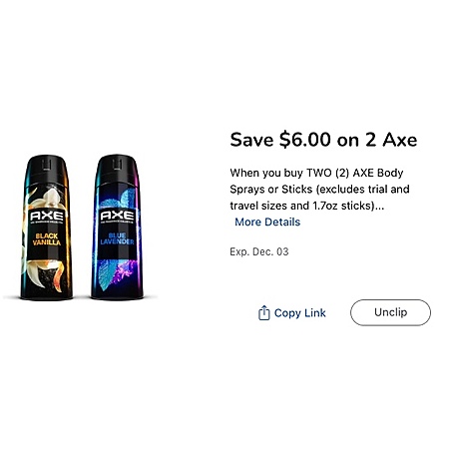Click the 'TWO (2) AXE Body' description line
Screen dimensions: 449x449
354,173
